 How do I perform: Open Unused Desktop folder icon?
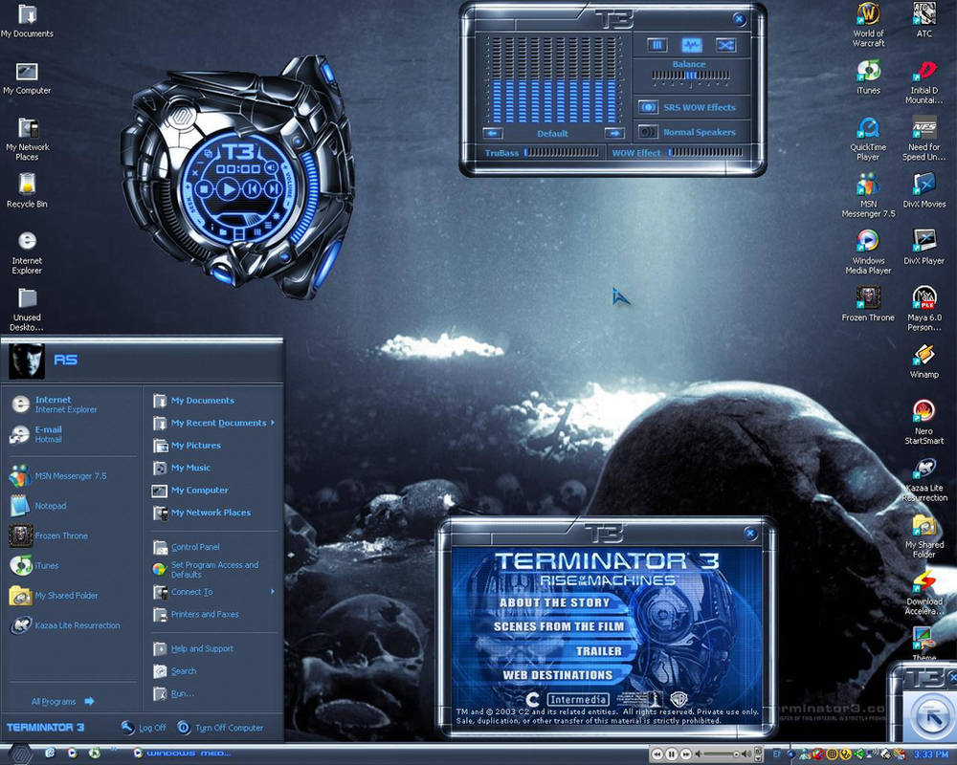pos(28,308)
